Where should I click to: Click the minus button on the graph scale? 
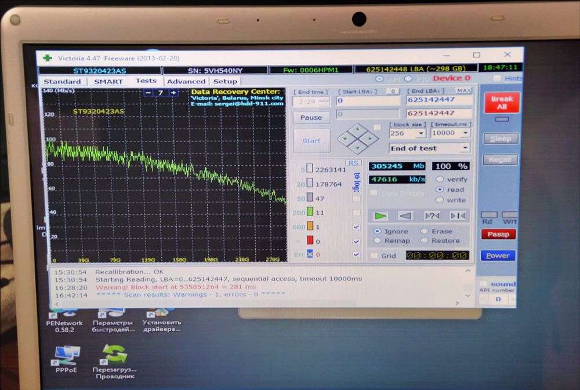coord(148,92)
